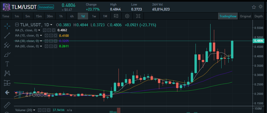Image resolution: width=267 pixels, height=113 pixels.
Task: Select the Text annotation tool
Action: [7, 64]
